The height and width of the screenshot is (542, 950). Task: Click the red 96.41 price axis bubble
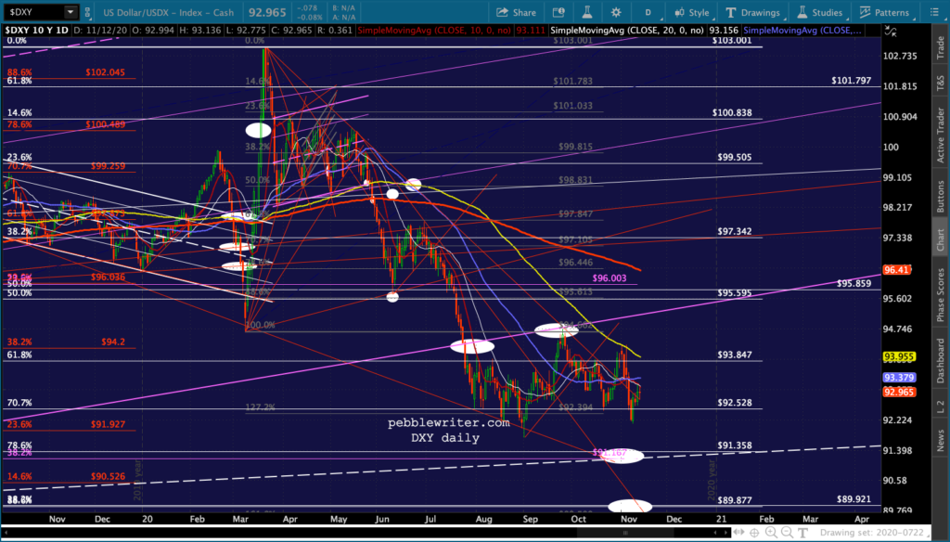coord(897,270)
